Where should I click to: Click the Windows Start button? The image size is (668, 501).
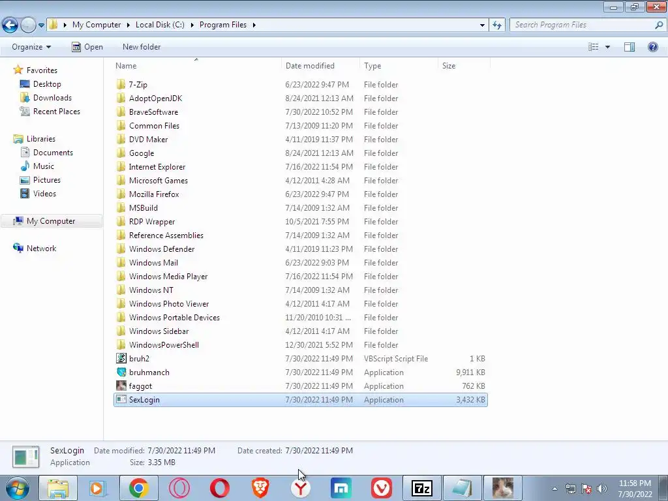[x=18, y=488]
